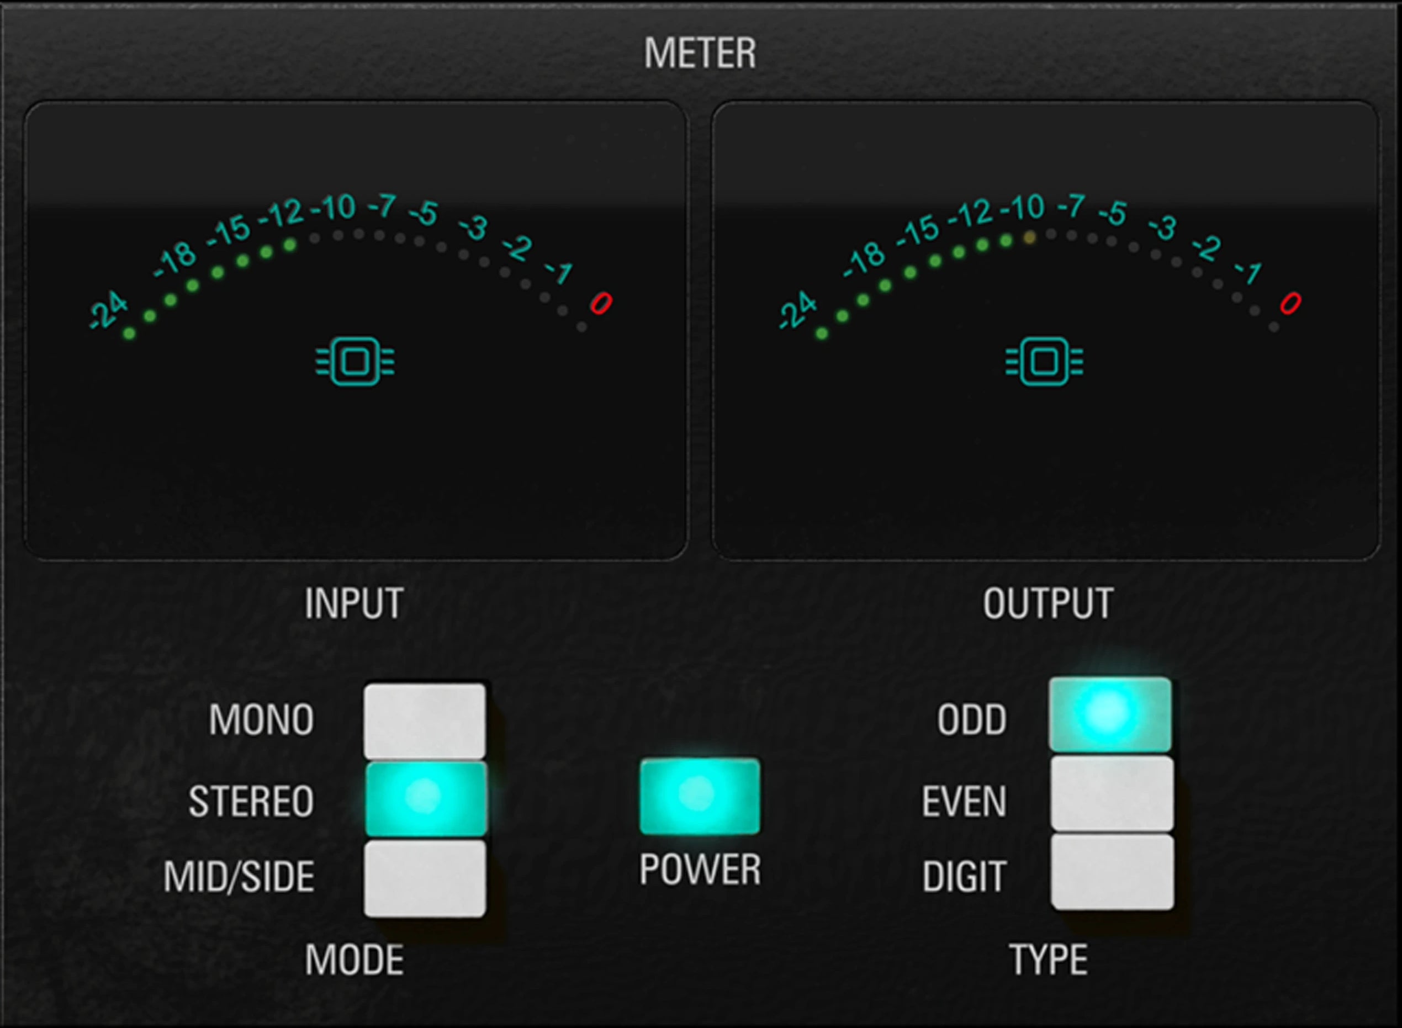Select the MONO mode button
Viewport: 1402px width, 1028px height.
pyautogui.click(x=425, y=720)
